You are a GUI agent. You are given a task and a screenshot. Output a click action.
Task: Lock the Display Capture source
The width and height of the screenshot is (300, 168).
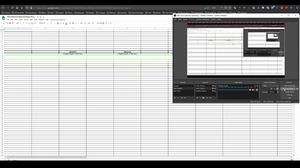[x=215, y=91]
